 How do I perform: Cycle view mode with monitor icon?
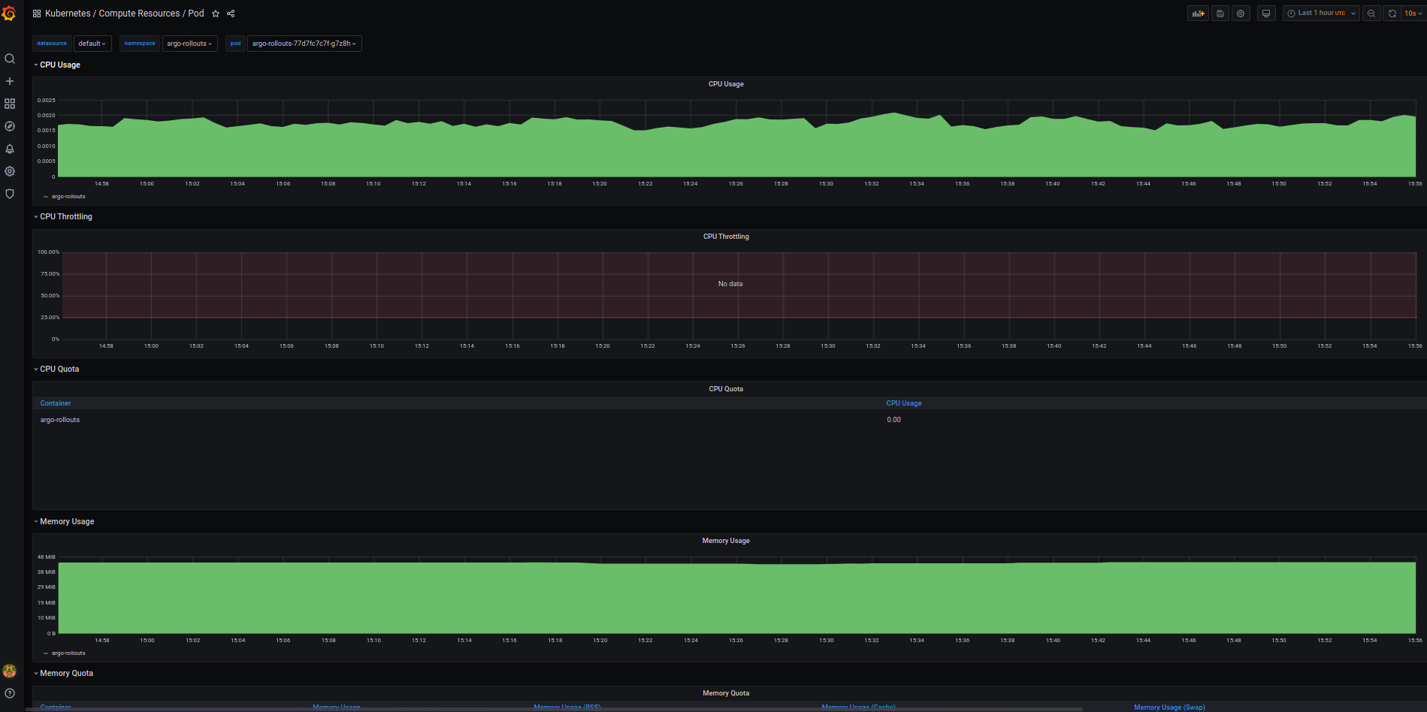coord(1266,14)
